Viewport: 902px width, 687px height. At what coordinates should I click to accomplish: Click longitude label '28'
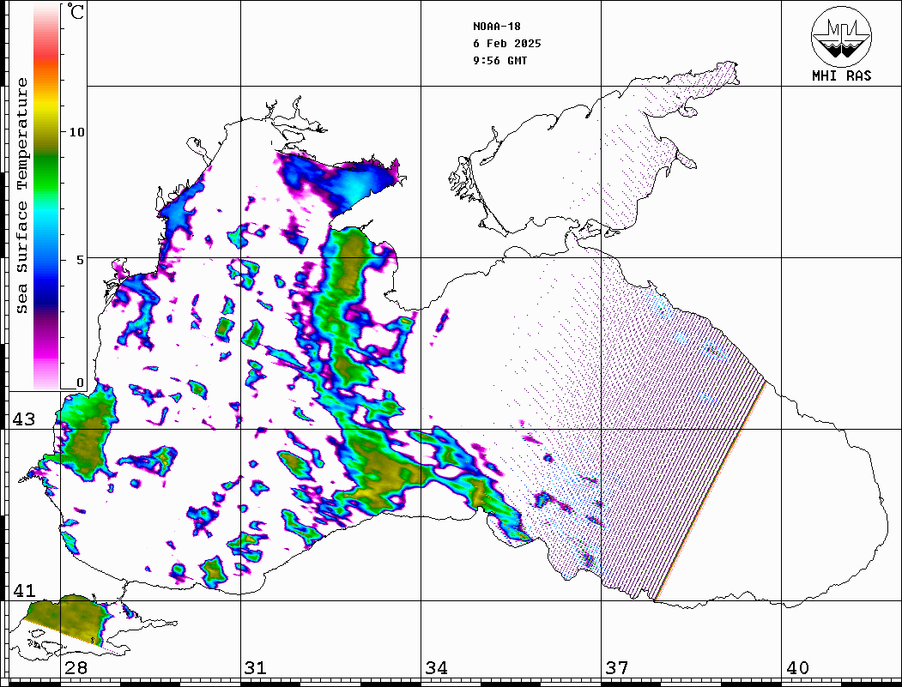tap(76, 668)
